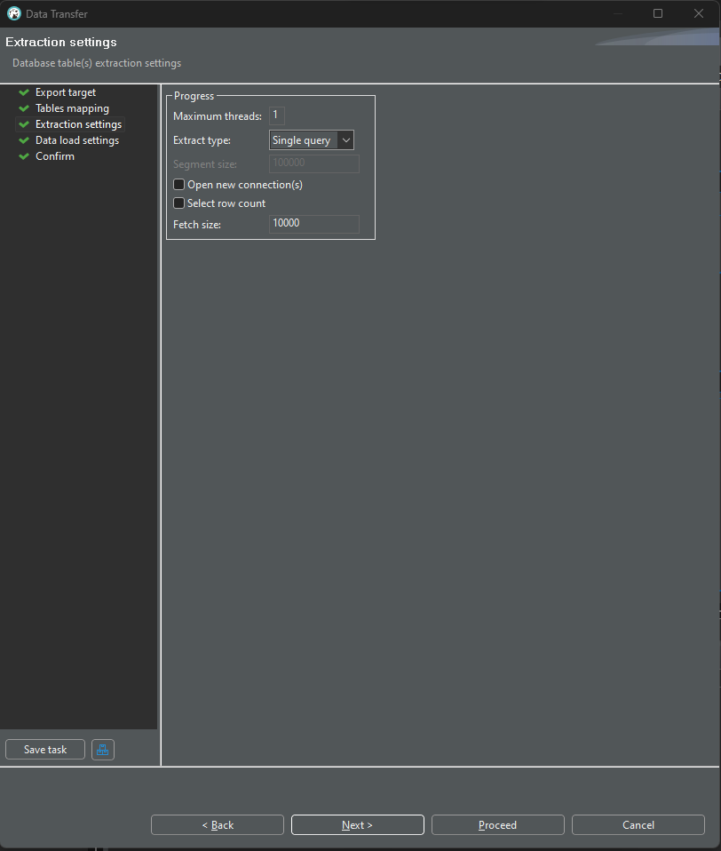Open the Extract type dropdown

pyautogui.click(x=312, y=140)
